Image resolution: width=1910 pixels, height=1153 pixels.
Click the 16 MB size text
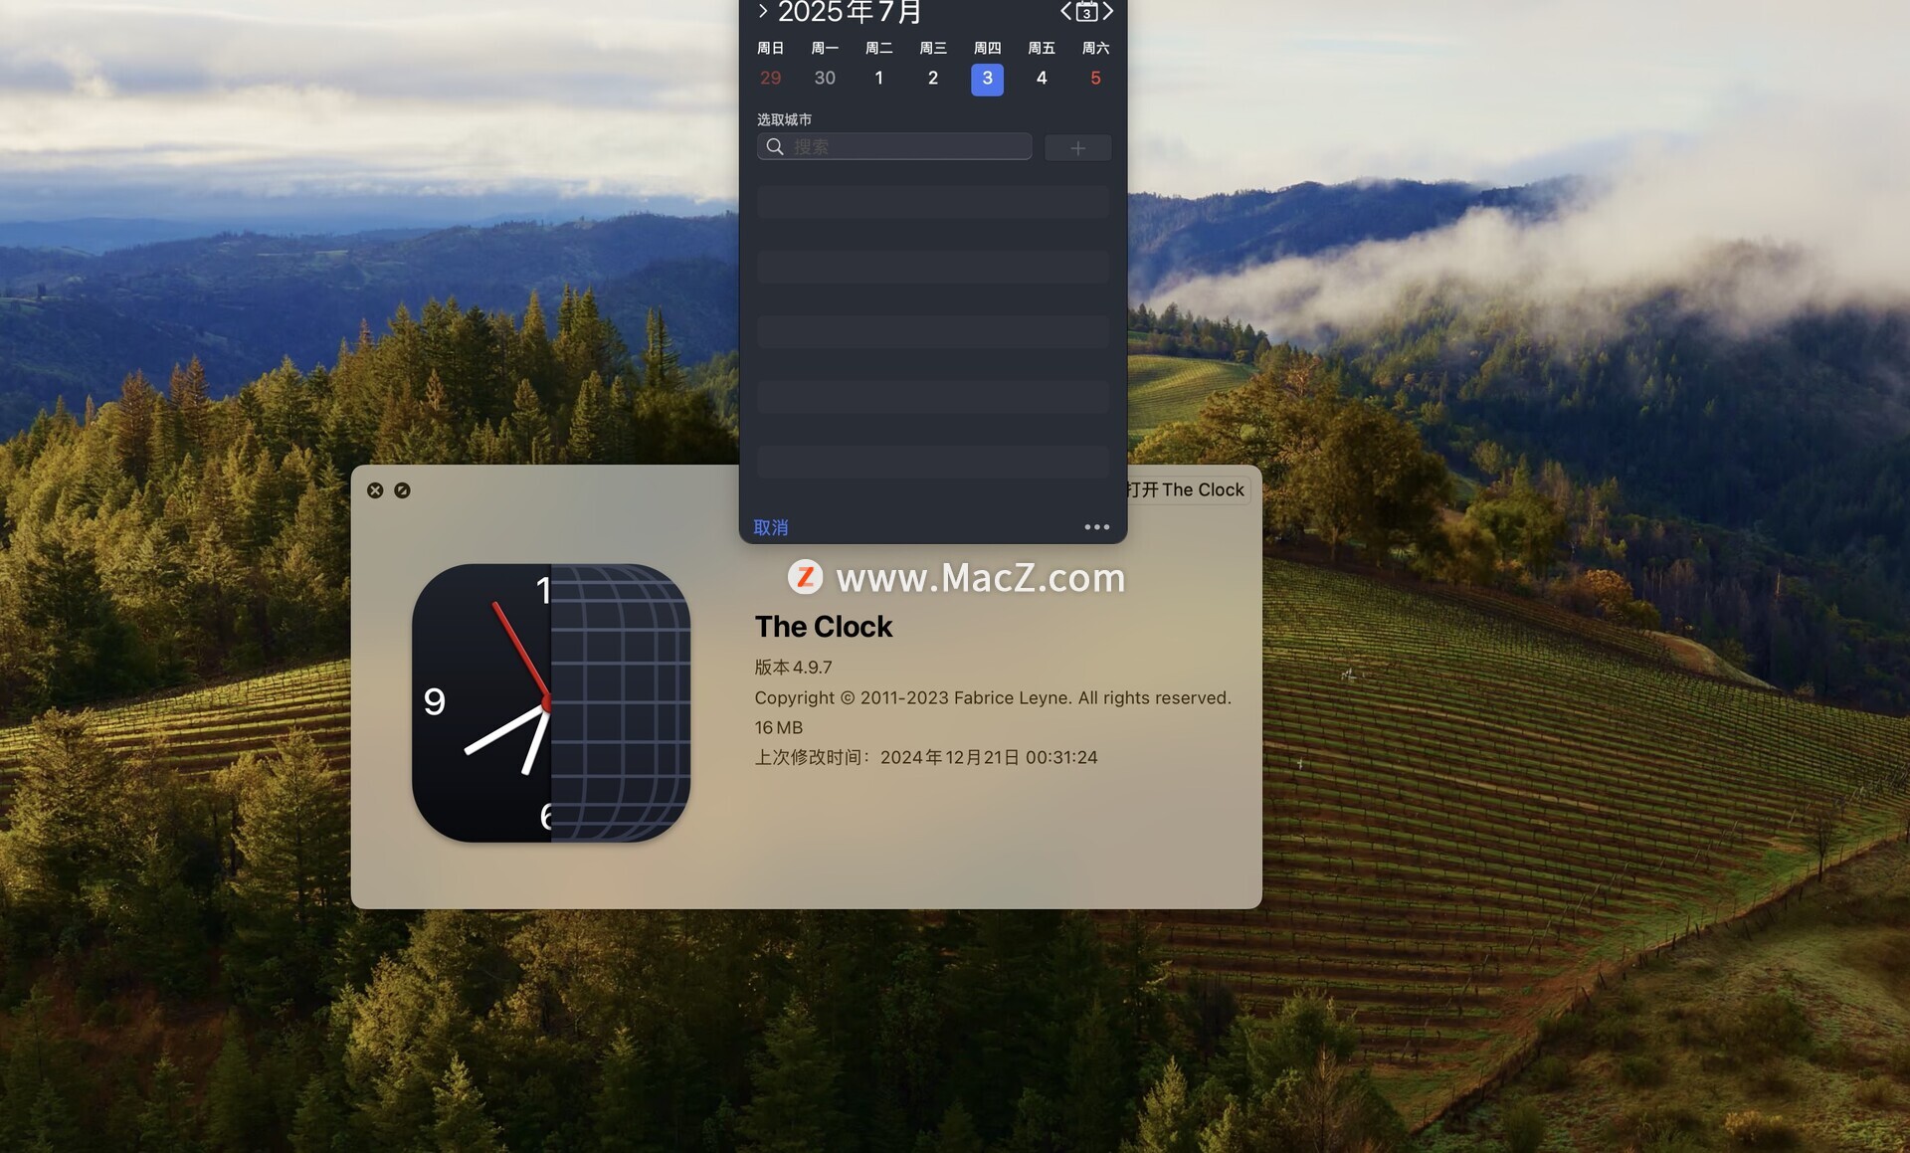click(778, 727)
